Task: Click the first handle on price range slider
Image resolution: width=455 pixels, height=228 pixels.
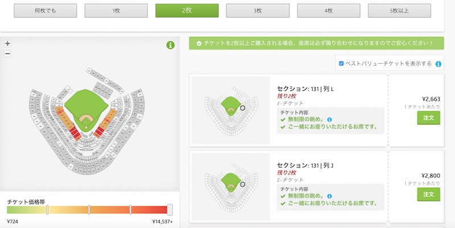Action: (x=47, y=209)
